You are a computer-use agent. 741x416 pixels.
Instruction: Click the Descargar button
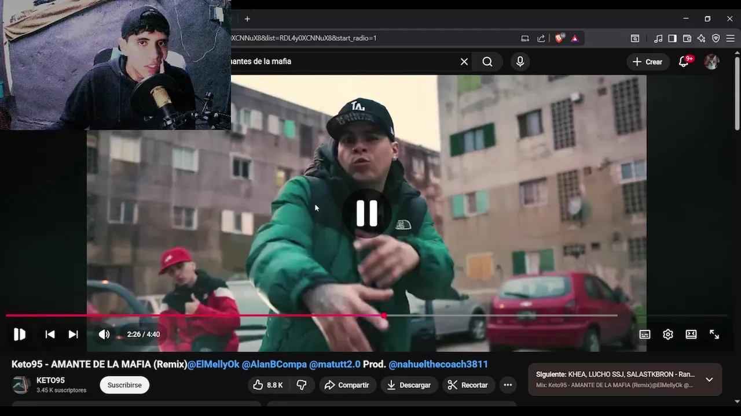pyautogui.click(x=409, y=385)
